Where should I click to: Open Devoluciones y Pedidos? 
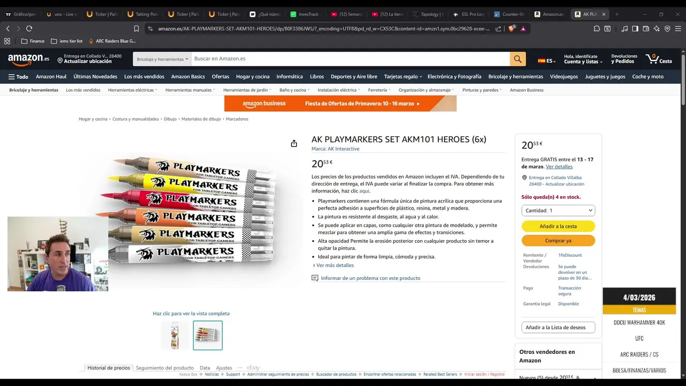(x=624, y=59)
